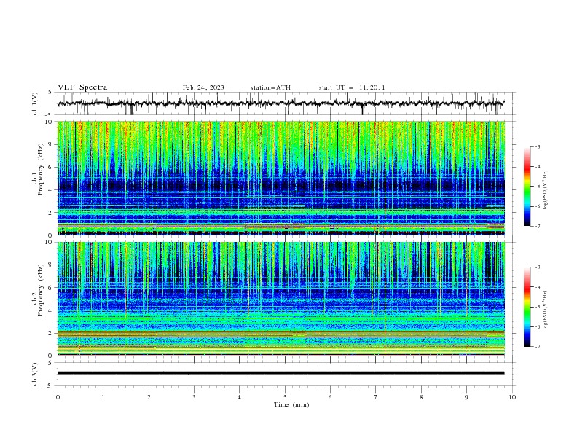577x446 pixels.
Task: Click the ch.1 PSD color scale bar
Action: pyautogui.click(x=527, y=187)
